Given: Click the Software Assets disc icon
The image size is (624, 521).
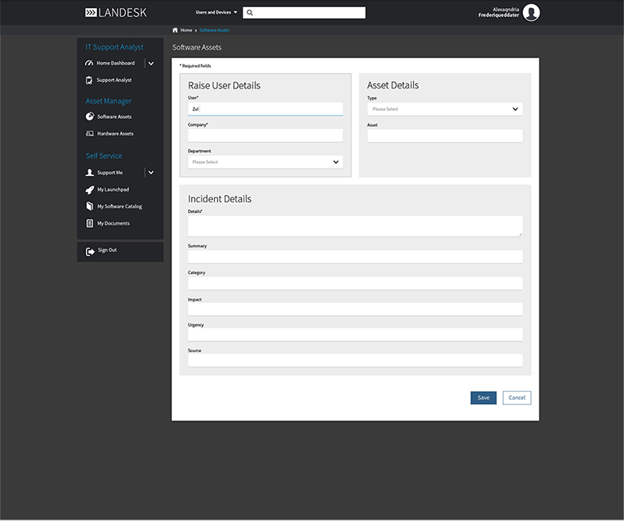Looking at the screenshot, I should click(x=90, y=116).
